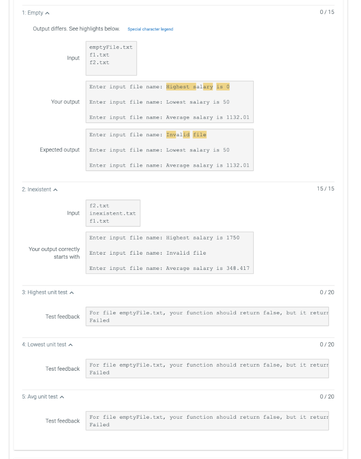Viewport: 361px width, 459px height.
Task: Collapse the "1: Empty" test section
Action: point(47,13)
